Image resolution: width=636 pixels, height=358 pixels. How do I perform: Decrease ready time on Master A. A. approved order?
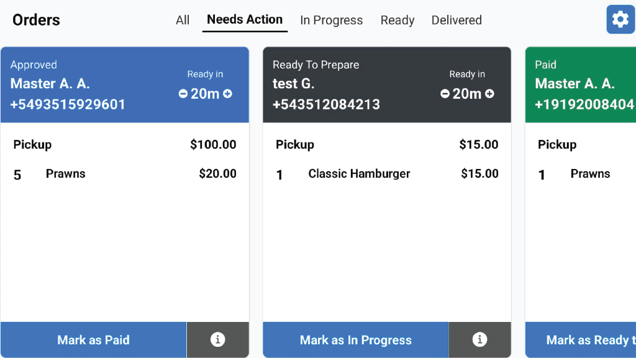coord(183,94)
